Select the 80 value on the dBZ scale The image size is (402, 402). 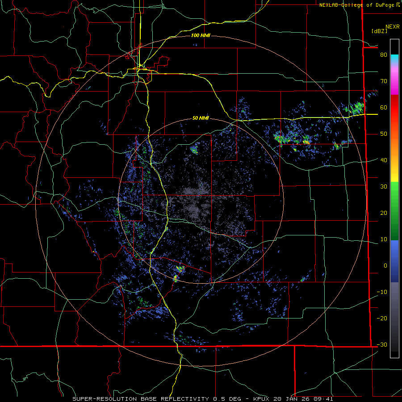pos(384,54)
